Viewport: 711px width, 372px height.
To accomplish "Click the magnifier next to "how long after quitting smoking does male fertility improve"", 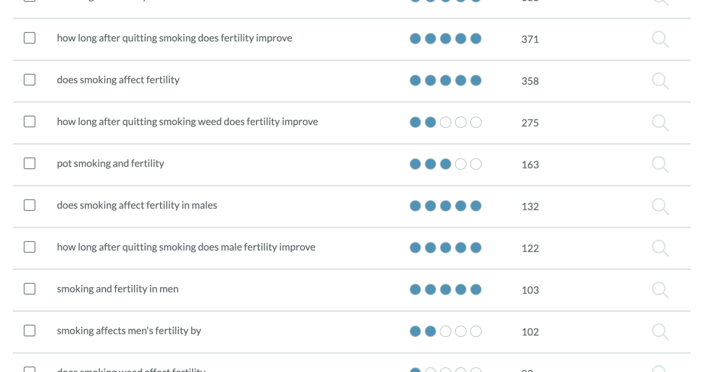I will (x=660, y=248).
